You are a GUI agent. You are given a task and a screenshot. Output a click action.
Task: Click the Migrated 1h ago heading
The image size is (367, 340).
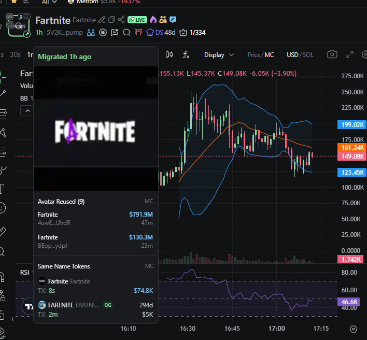pos(65,56)
